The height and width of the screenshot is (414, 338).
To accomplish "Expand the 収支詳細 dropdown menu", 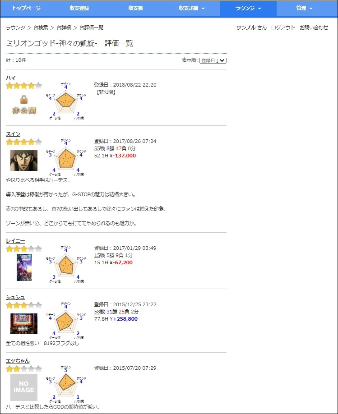I will pyautogui.click(x=192, y=8).
